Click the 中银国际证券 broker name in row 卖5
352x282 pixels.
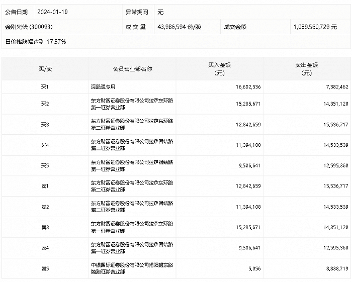[132, 268]
